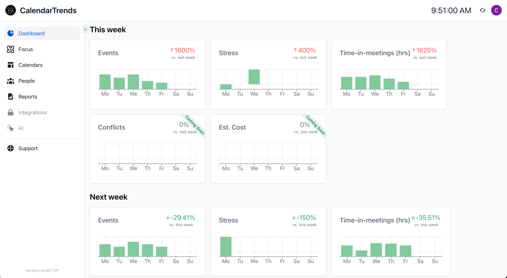Click the CalendarTrends logo
This screenshot has width=507, height=278.
[x=11, y=11]
